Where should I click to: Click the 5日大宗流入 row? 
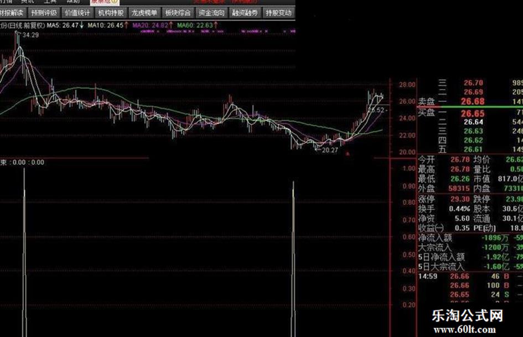coord(470,267)
